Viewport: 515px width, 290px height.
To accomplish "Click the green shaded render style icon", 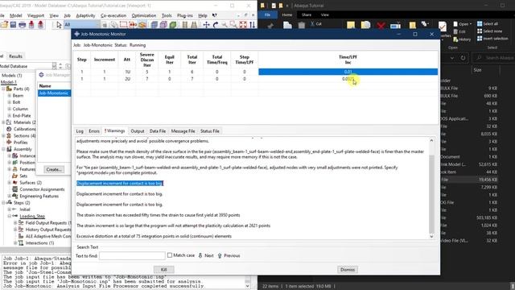I will pyautogui.click(x=173, y=25).
